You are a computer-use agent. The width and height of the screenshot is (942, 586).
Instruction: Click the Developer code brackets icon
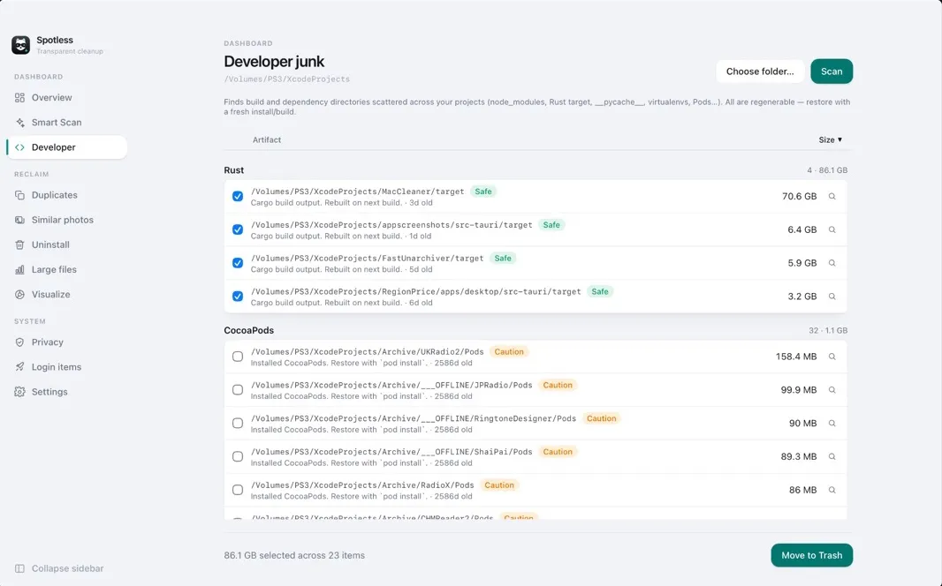coord(19,147)
